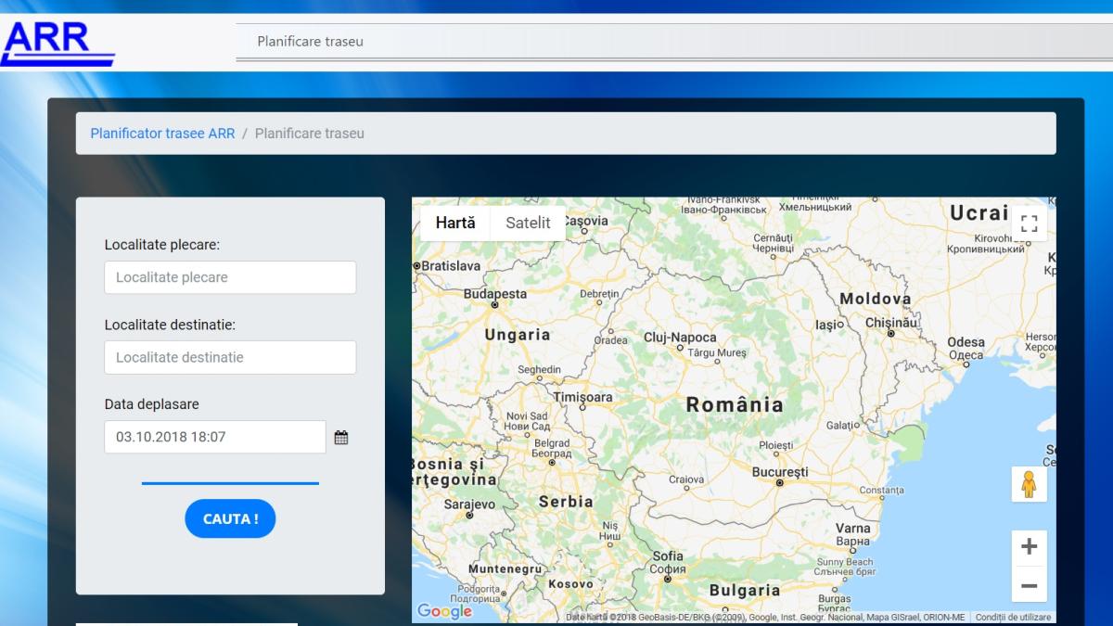Switch map to Satelit view
This screenshot has height=626, width=1113.
(x=528, y=224)
